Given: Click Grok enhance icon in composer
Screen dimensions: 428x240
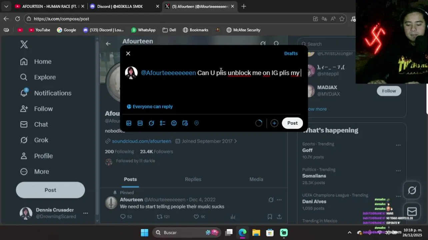Looking at the screenshot, I should coord(151,123).
